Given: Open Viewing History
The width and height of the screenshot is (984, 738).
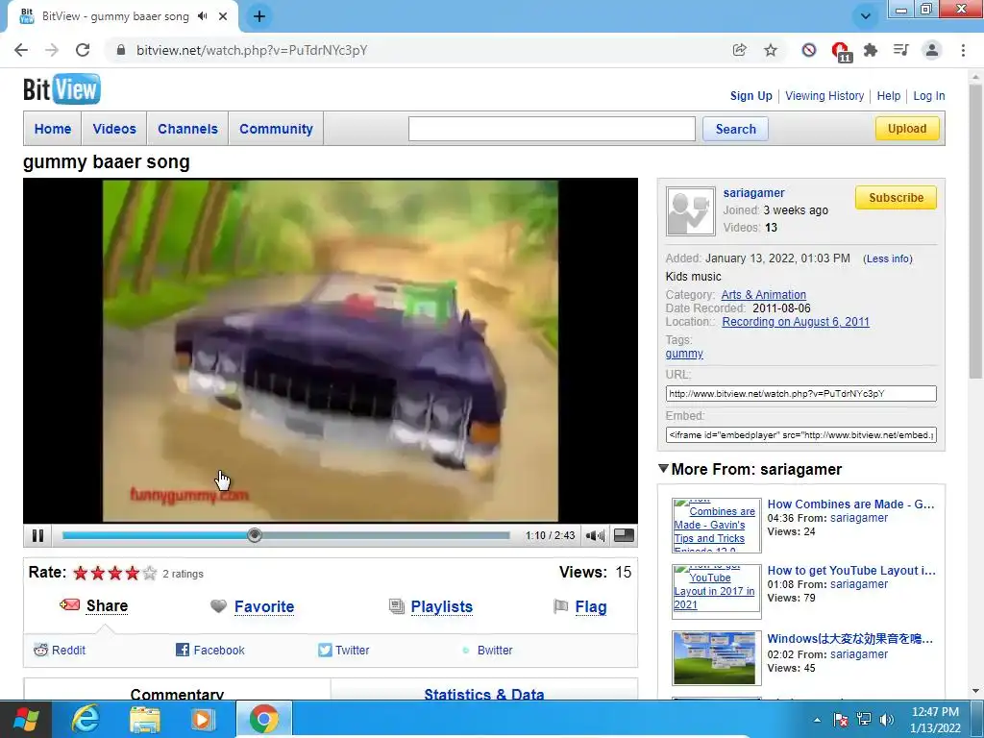Looking at the screenshot, I should click(824, 96).
